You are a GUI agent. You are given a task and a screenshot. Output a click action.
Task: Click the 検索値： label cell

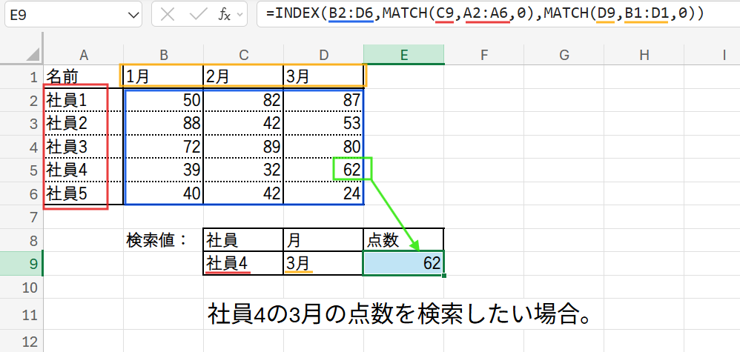163,240
